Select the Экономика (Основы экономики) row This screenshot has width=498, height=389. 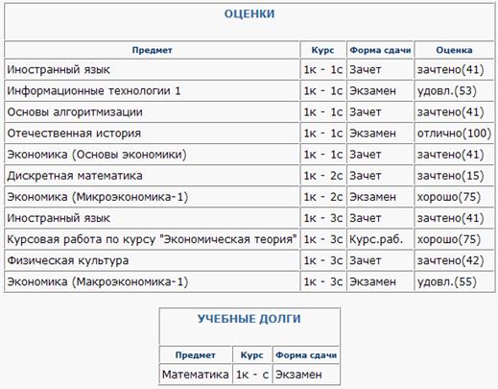249,155
